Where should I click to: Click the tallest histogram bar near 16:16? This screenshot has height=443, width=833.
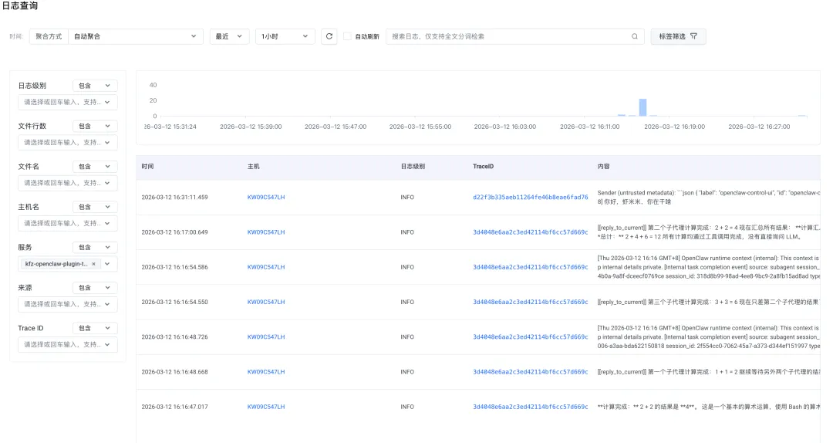coord(642,107)
